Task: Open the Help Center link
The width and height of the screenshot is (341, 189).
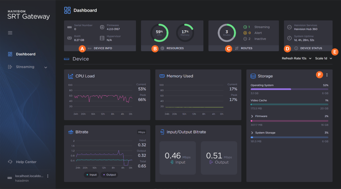Action: pos(26,162)
